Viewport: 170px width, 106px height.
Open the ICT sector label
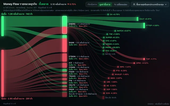pos(70,63)
